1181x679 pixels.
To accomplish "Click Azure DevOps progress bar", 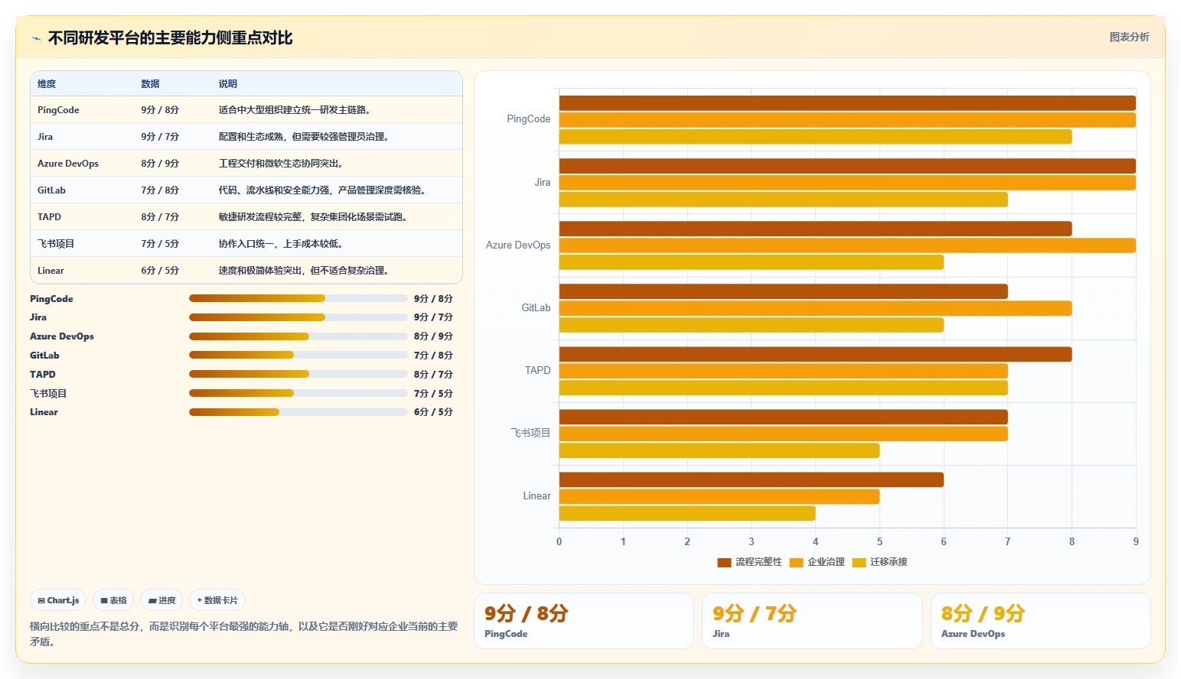I will (299, 336).
